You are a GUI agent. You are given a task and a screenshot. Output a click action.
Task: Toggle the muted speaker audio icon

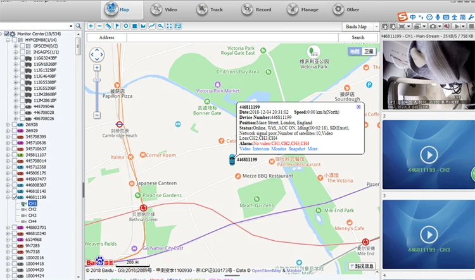coord(447,27)
